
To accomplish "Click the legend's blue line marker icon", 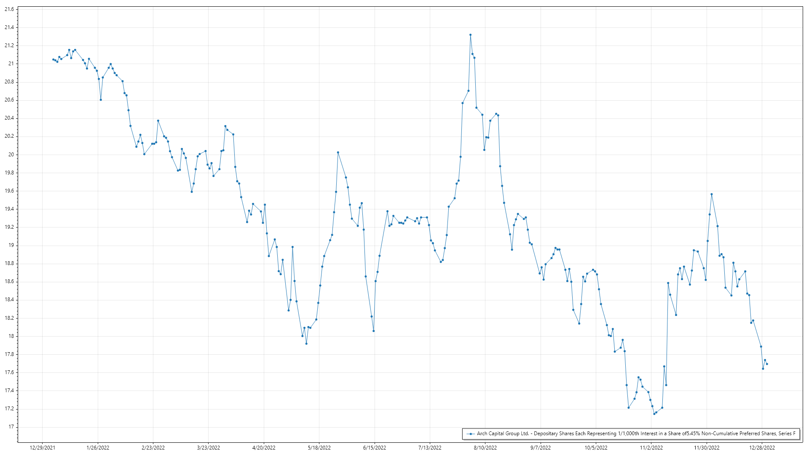I will 470,434.
